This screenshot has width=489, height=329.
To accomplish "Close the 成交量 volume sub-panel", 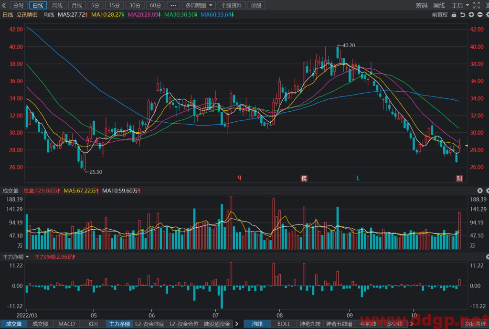I will click(480, 191).
